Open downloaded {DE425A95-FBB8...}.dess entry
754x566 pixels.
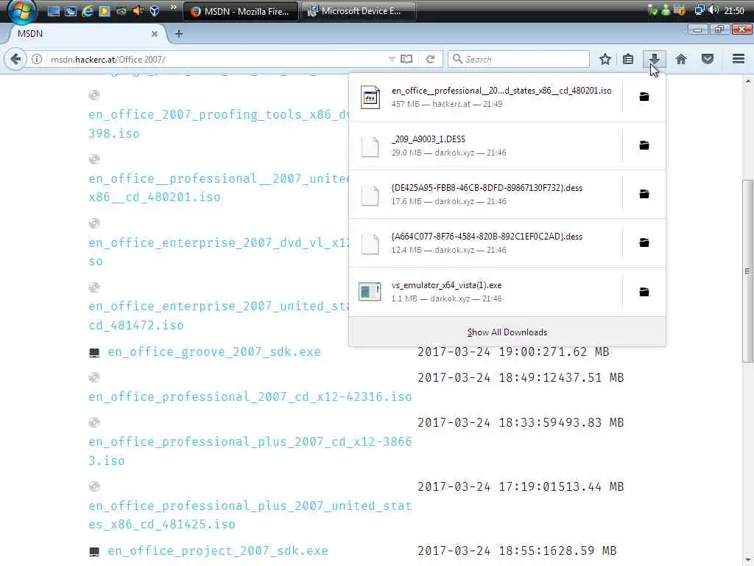click(x=486, y=194)
